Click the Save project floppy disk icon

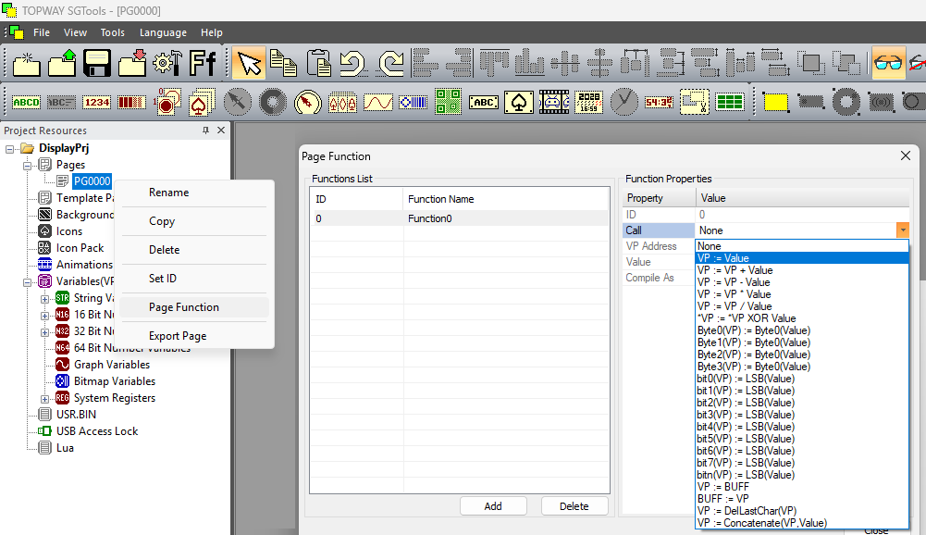coord(97,63)
